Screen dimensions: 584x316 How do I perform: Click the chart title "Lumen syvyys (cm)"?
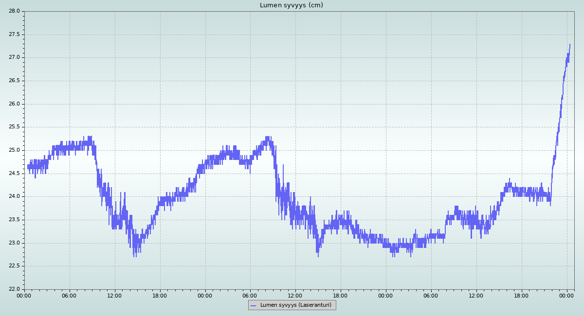point(291,5)
